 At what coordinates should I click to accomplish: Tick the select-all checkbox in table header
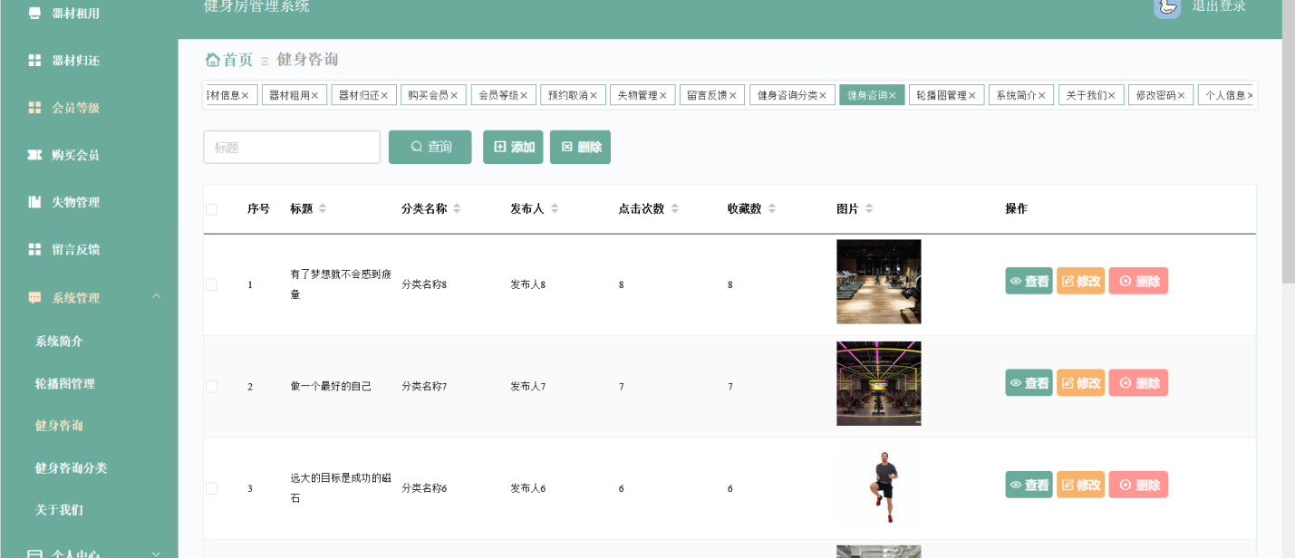pyautogui.click(x=212, y=209)
